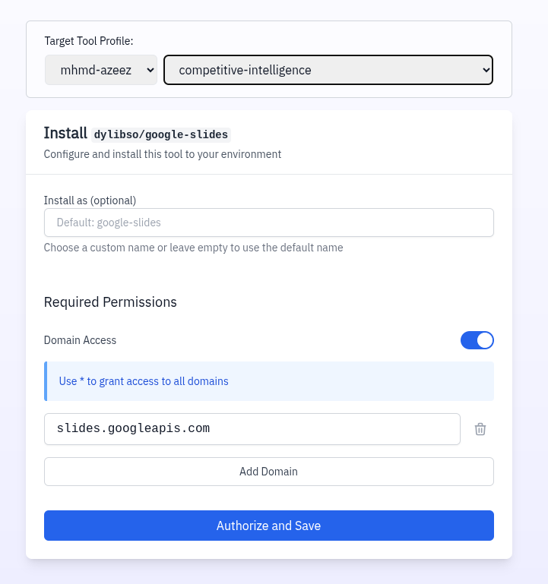Viewport: 548px width, 584px height.
Task: Click the Add Domain button
Action: [x=268, y=472]
